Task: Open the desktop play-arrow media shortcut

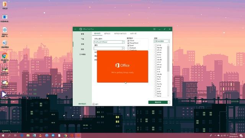Action: (x=4, y=94)
